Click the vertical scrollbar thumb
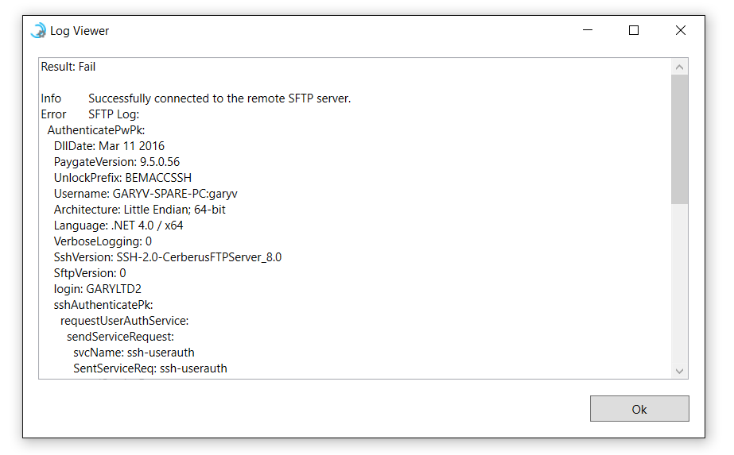 click(679, 139)
